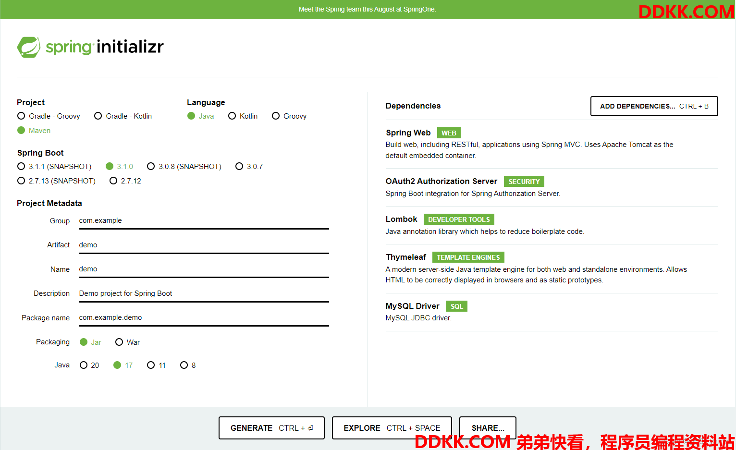The height and width of the screenshot is (450, 736).
Task: Click the Dependencies section heading
Action: pyautogui.click(x=413, y=106)
